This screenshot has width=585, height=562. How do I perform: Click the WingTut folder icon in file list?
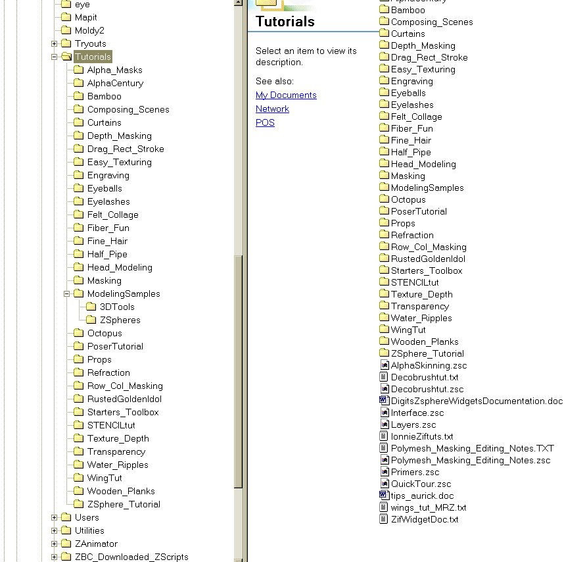pyautogui.click(x=385, y=329)
